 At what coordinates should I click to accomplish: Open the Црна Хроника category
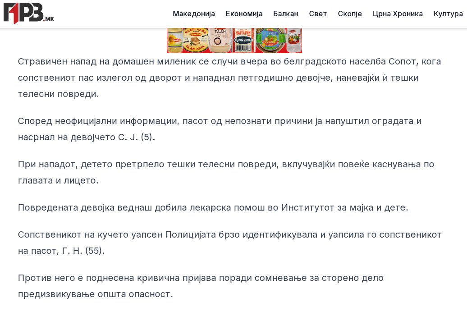(398, 14)
